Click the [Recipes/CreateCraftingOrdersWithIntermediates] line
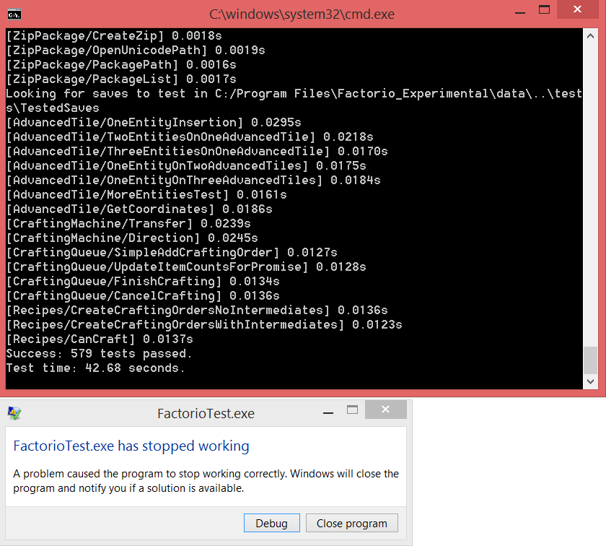The image size is (606, 546). pos(204,325)
